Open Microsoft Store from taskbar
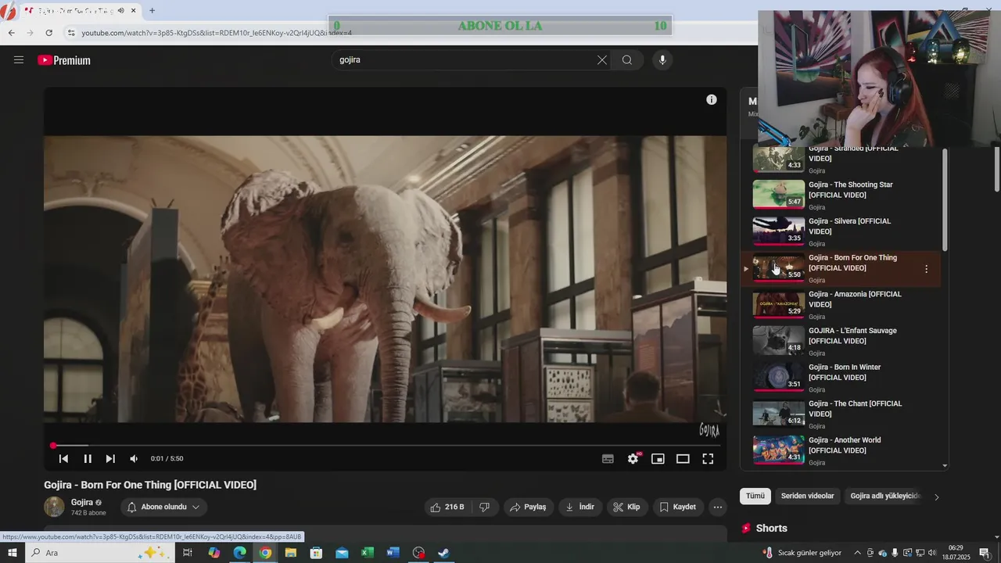1001x563 pixels. point(316,553)
